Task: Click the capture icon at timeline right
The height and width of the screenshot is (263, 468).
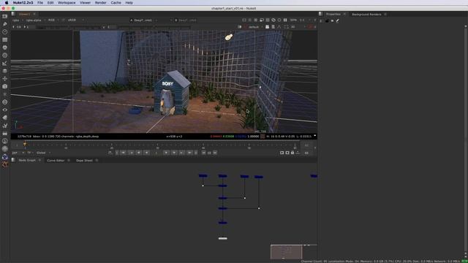Action: pyautogui.click(x=298, y=153)
